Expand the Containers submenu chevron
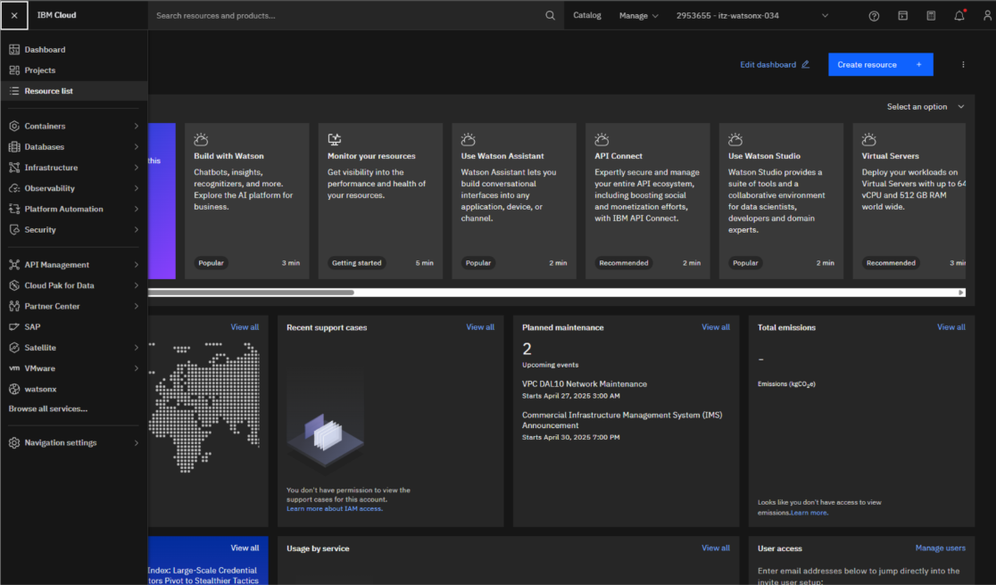The width and height of the screenshot is (996, 585). pyautogui.click(x=136, y=127)
